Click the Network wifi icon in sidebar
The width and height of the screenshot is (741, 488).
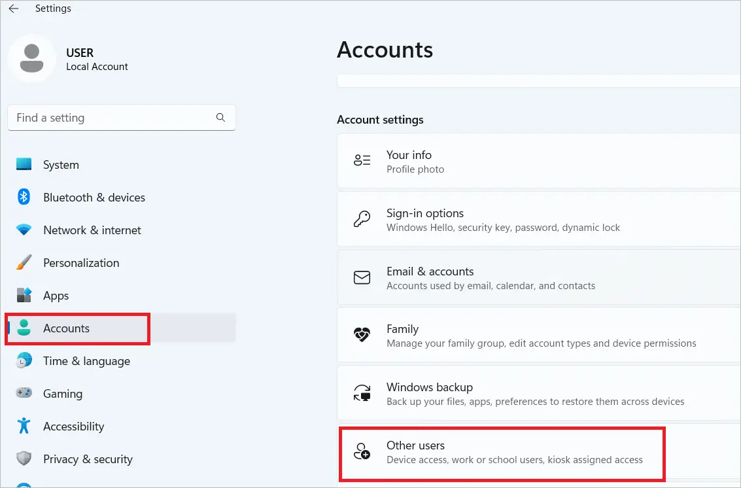point(24,230)
